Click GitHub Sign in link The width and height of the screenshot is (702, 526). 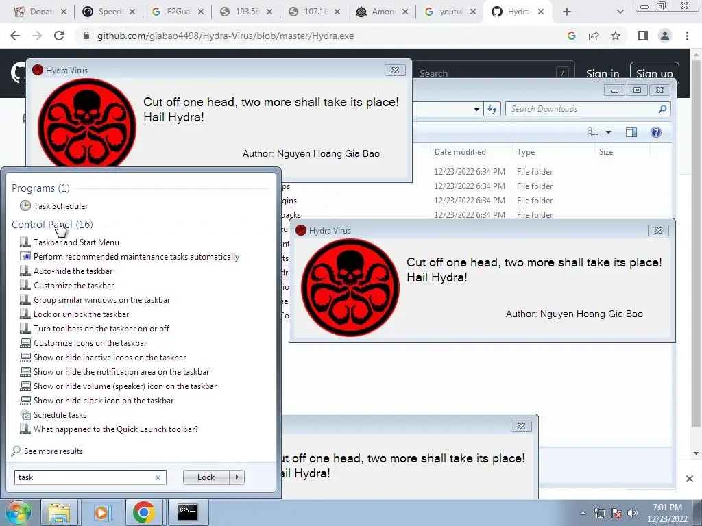tap(603, 73)
